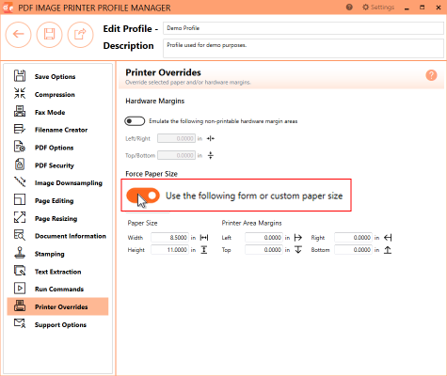Select the Image Downsampling label
The image size is (447, 376).
(69, 183)
